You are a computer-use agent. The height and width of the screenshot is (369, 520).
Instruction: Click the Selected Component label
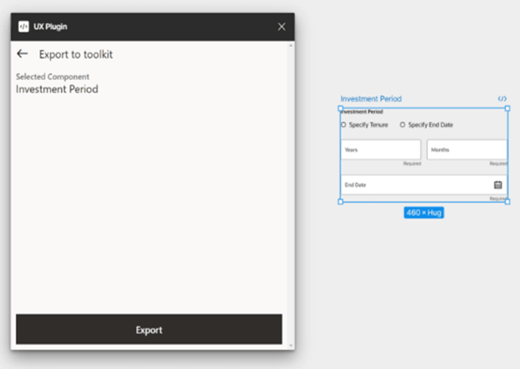[x=52, y=76]
